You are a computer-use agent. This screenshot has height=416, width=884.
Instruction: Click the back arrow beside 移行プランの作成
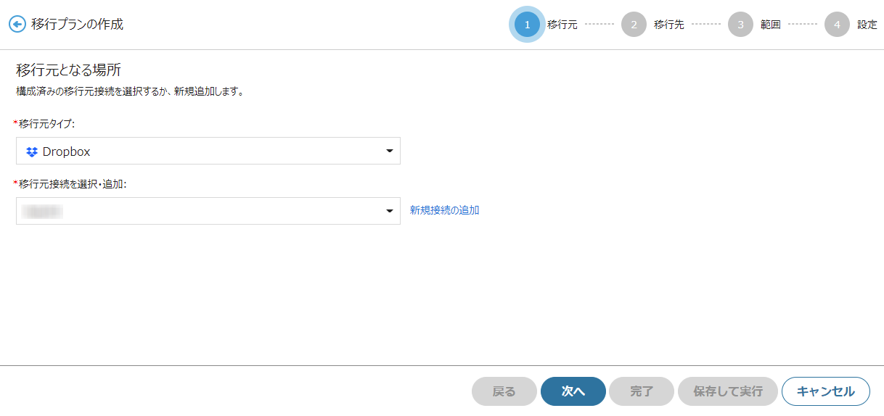[x=17, y=24]
